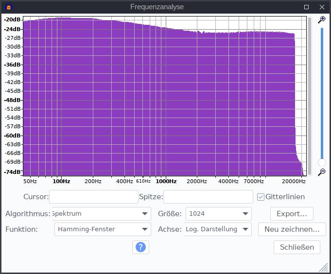Click the 100Hz axis label
This screenshot has width=331, height=274.
point(61,181)
